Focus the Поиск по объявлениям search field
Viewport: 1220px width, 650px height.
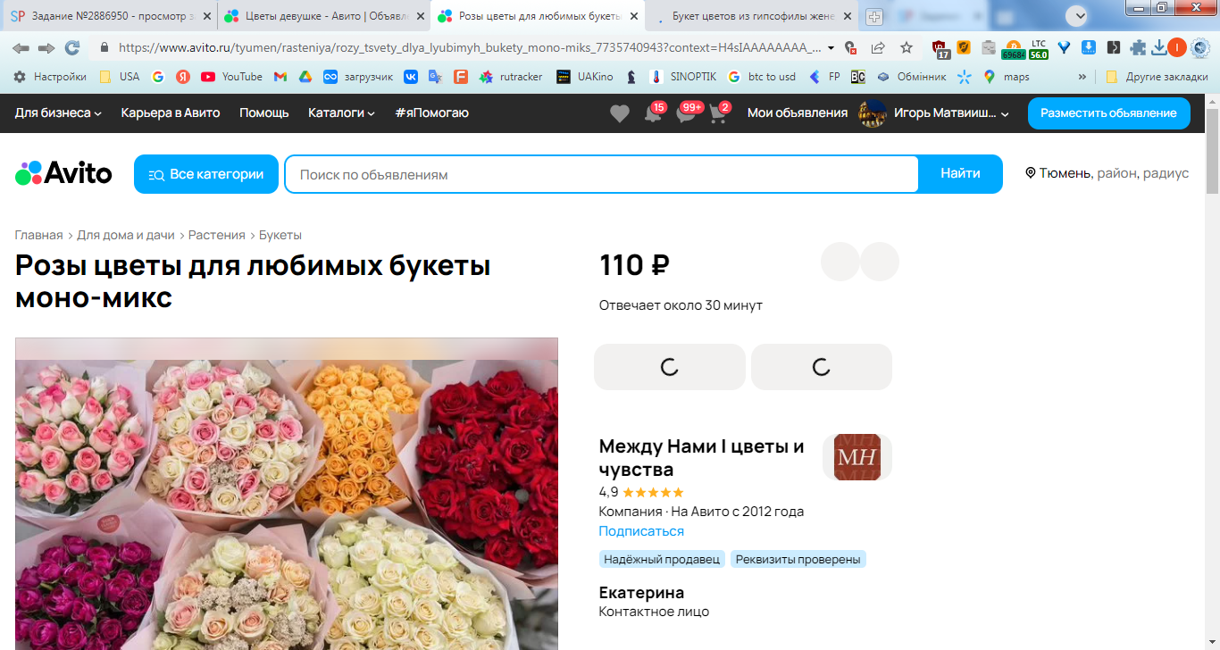click(601, 174)
